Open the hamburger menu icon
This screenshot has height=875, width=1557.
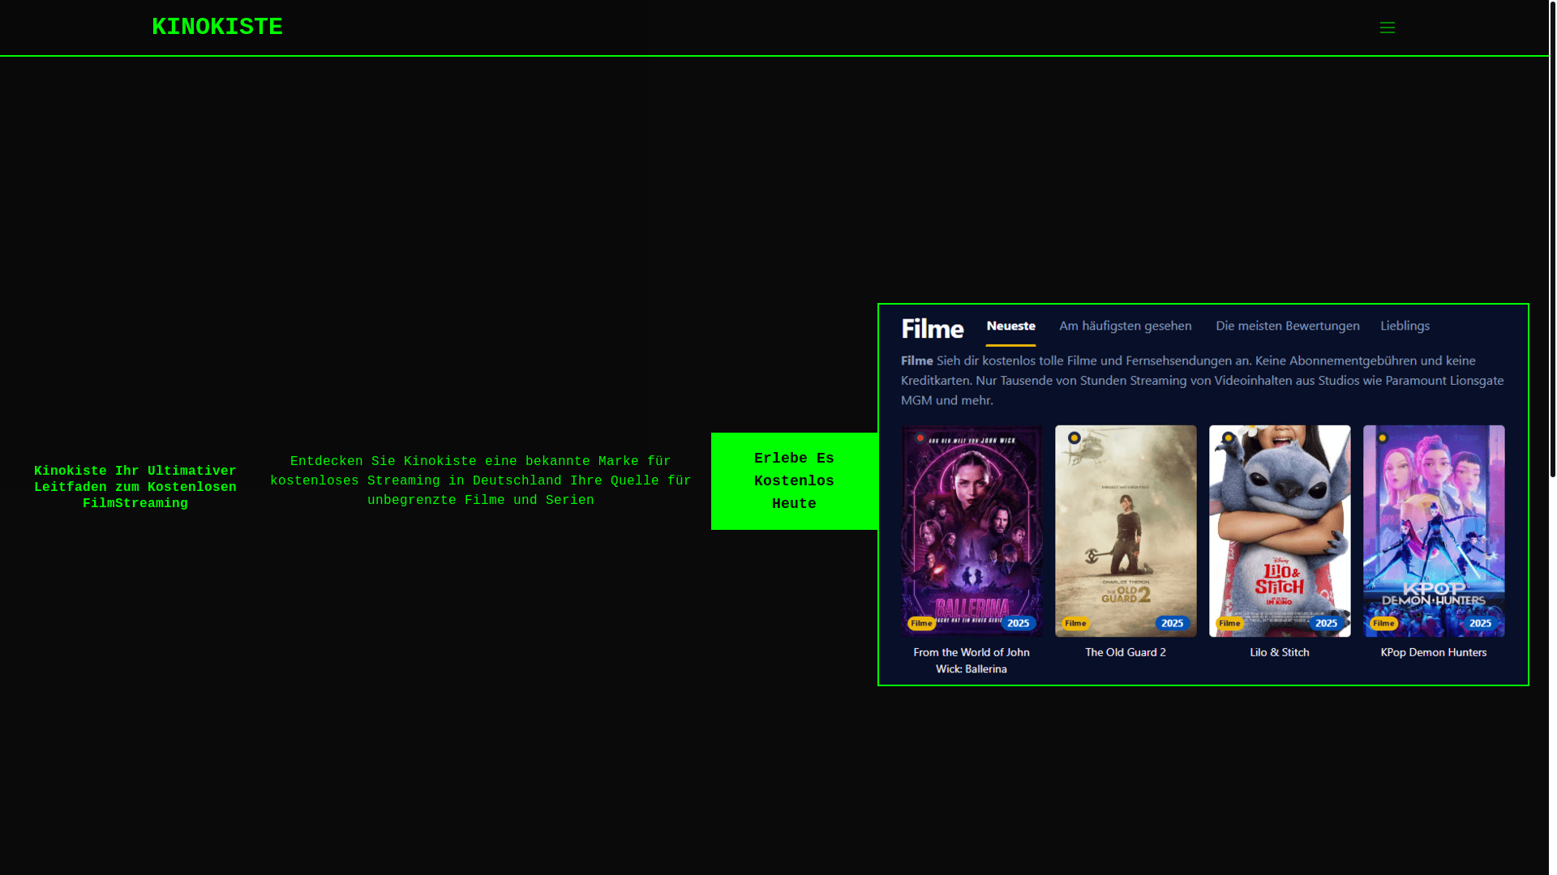[x=1387, y=28]
